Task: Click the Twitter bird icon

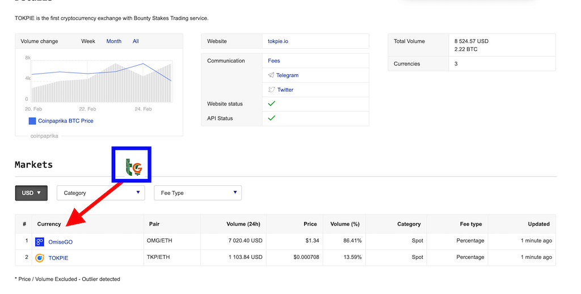Action: click(271, 90)
